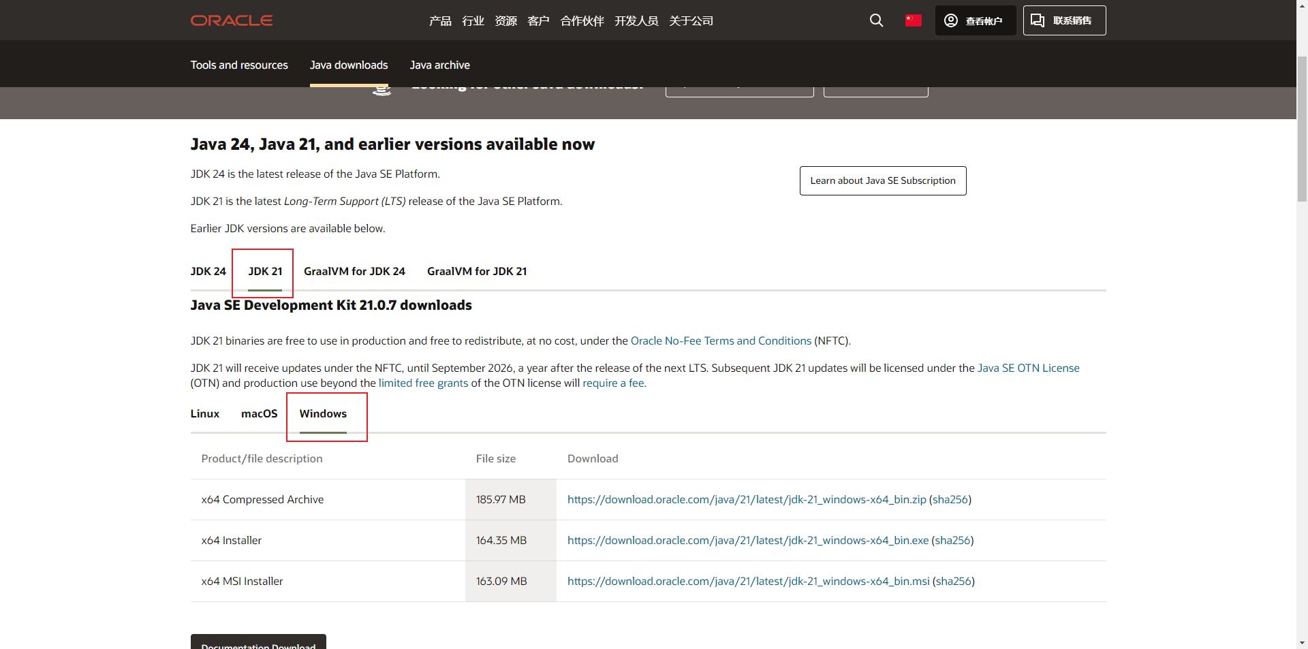Viewport: 1308px width, 649px height.
Task: Select the JDK 24 tab
Action: tap(208, 271)
